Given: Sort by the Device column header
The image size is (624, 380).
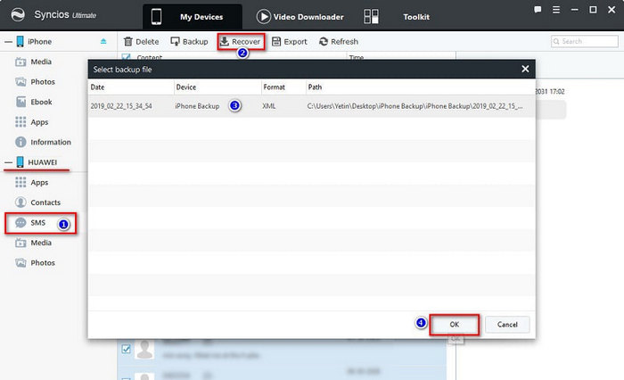Looking at the screenshot, I should [x=185, y=87].
